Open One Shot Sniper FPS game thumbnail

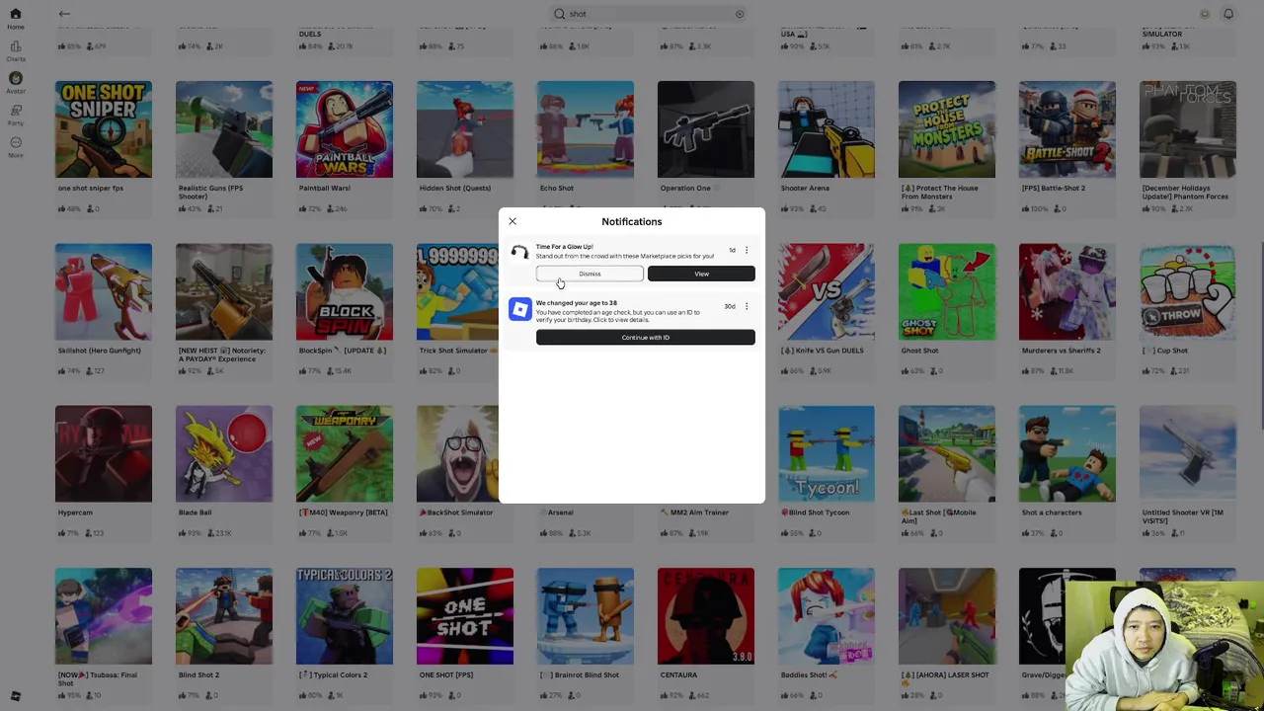104,129
